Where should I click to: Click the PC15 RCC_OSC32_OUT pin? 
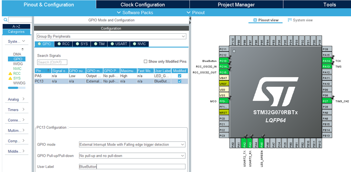[224, 72]
